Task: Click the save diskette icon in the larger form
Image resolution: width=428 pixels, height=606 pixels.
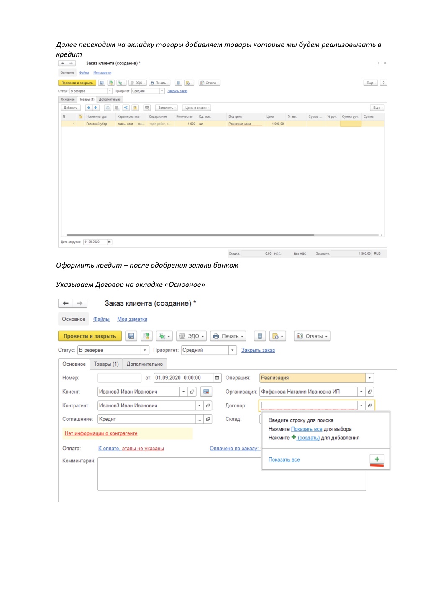Action: [x=131, y=336]
